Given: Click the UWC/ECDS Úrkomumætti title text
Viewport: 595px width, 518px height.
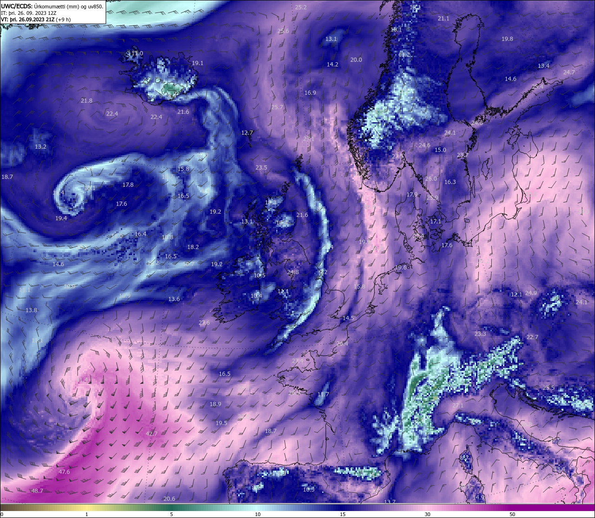Looking at the screenshot, I should (52, 6).
